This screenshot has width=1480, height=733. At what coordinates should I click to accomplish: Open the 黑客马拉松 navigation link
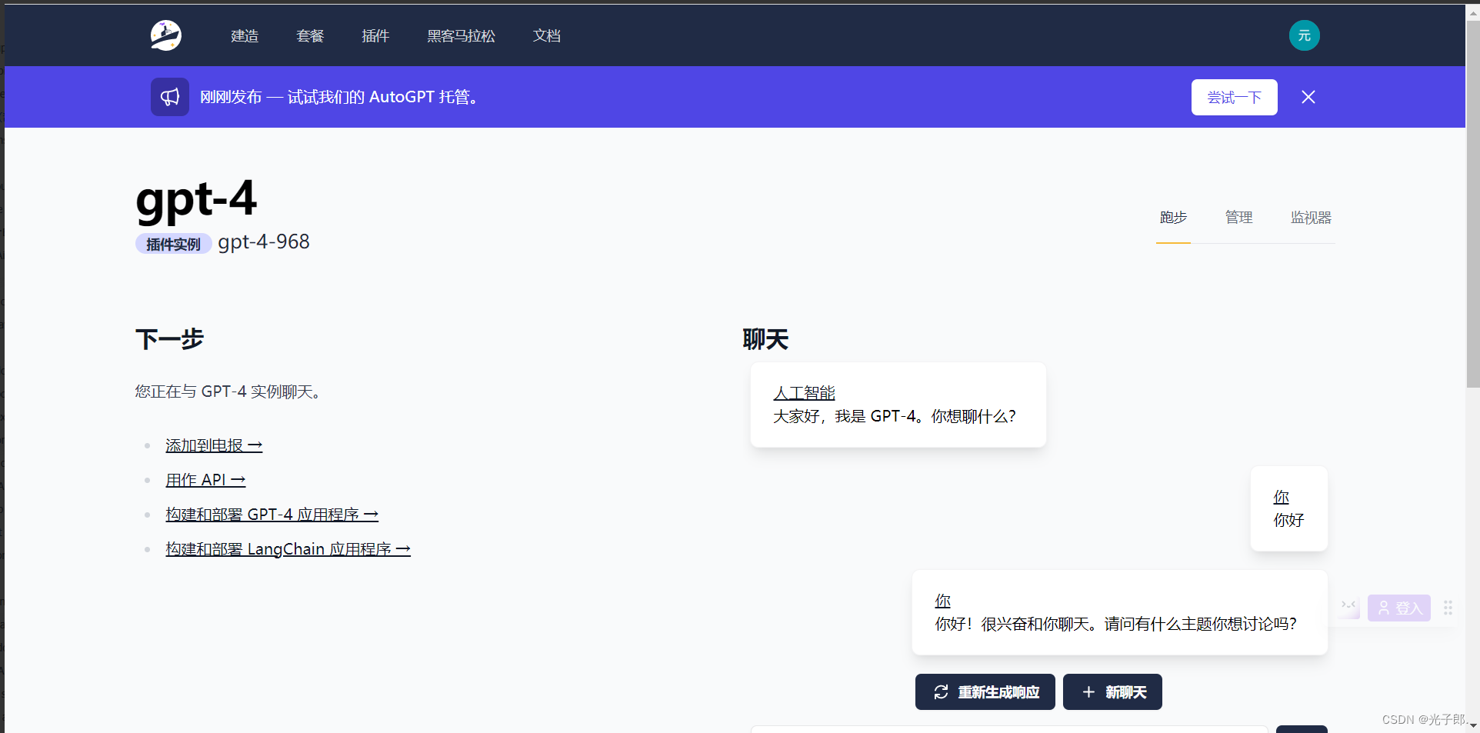tap(461, 36)
